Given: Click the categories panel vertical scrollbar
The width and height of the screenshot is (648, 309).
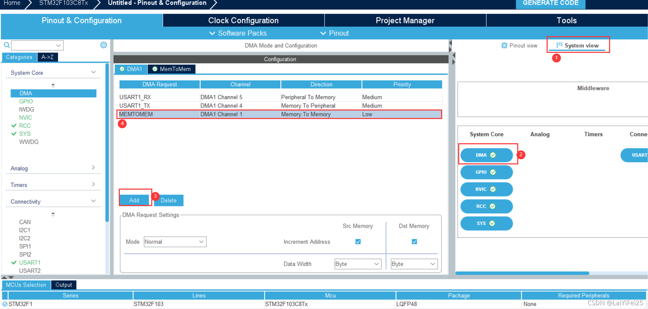Looking at the screenshot, I should [107, 143].
